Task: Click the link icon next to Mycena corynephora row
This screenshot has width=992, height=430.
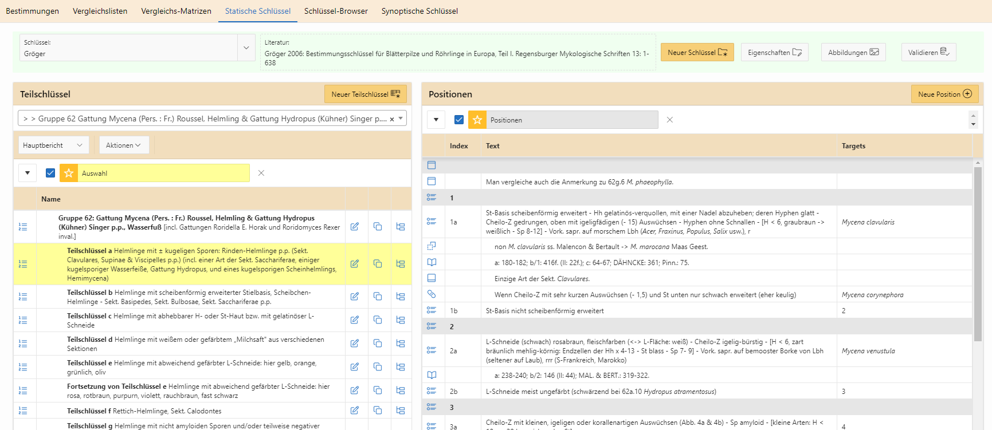Action: pyautogui.click(x=432, y=294)
